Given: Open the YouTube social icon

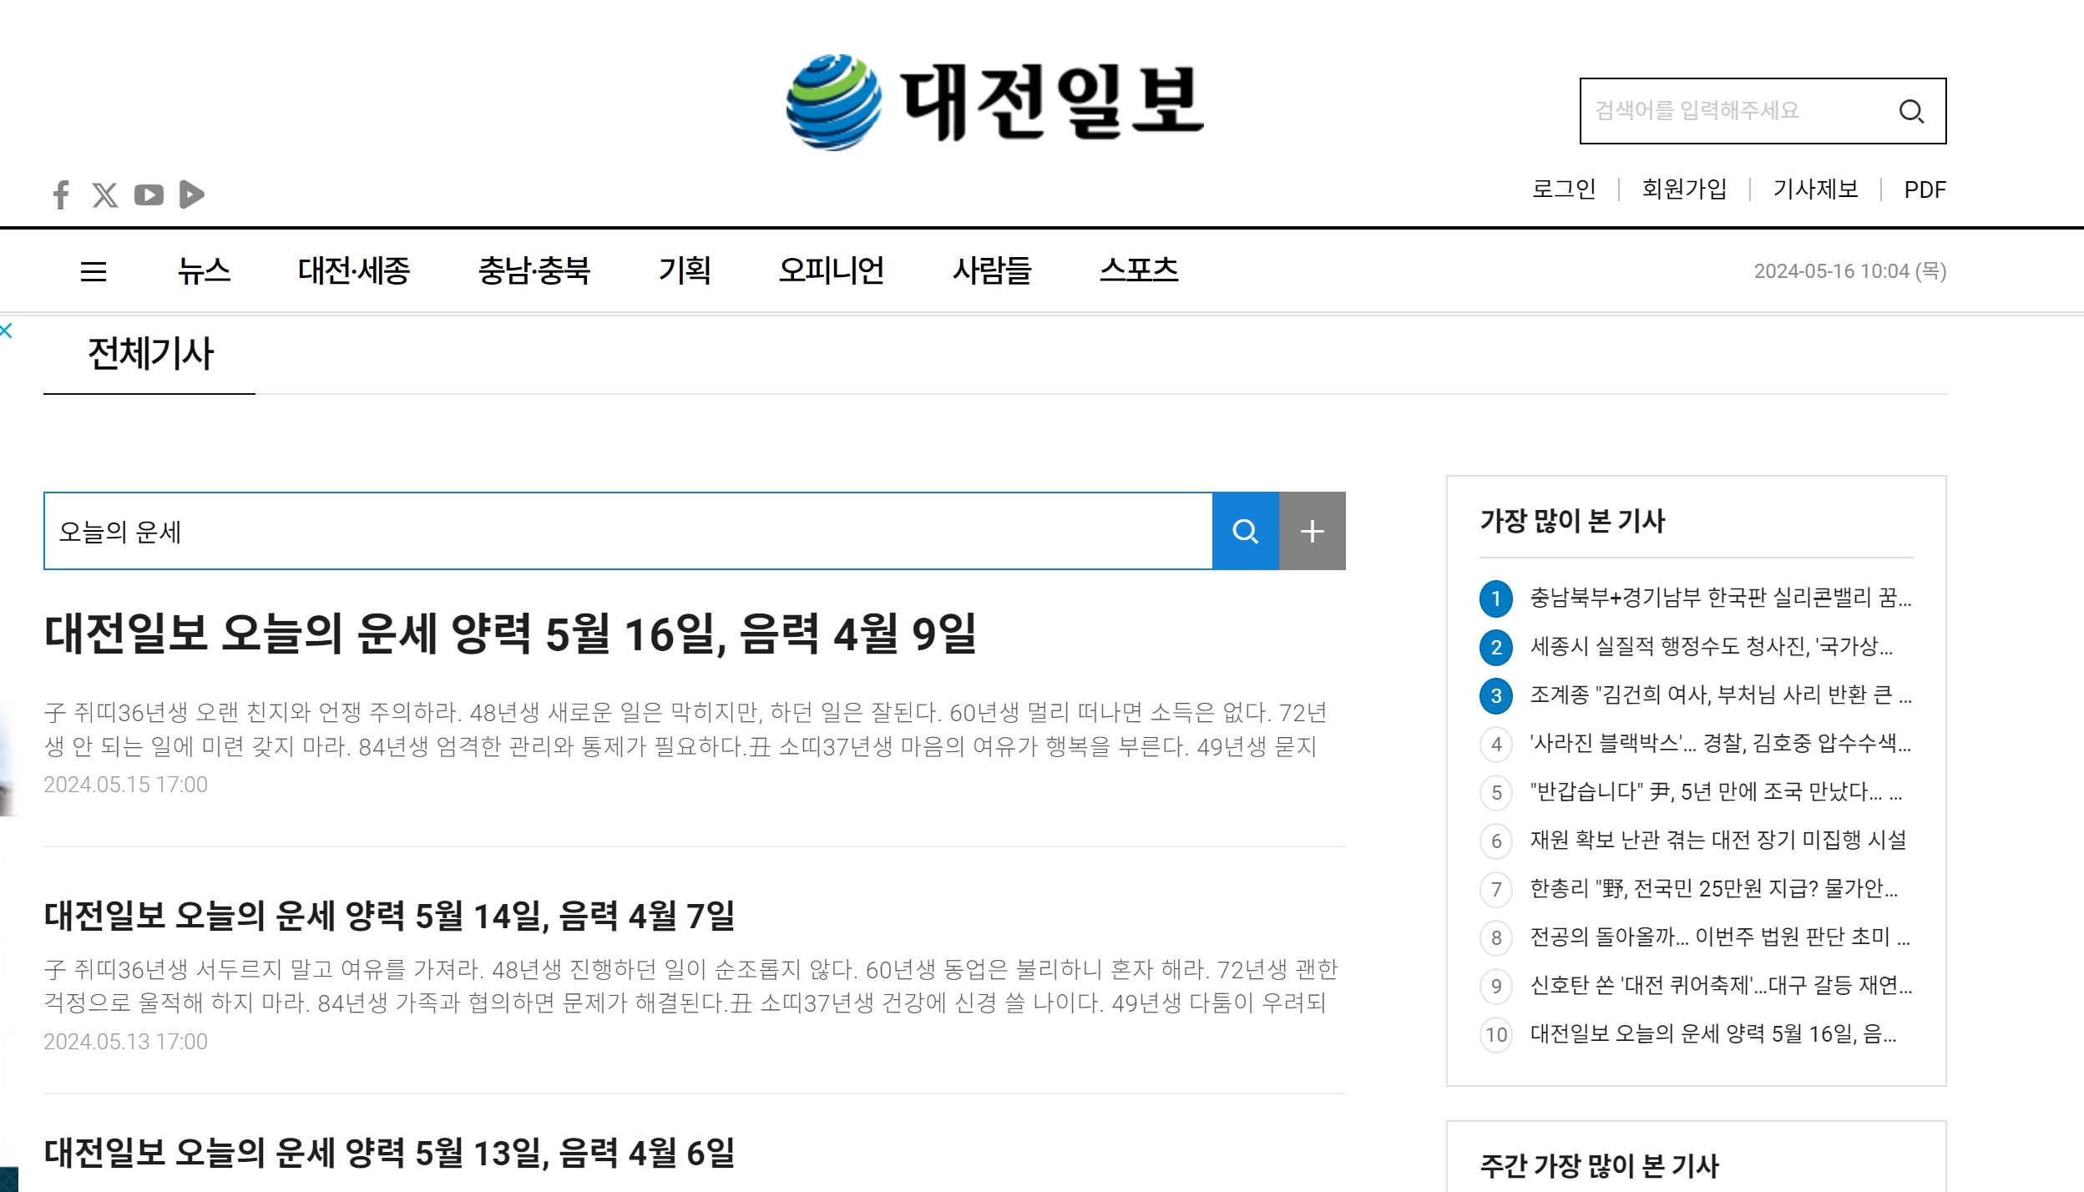Looking at the screenshot, I should coord(149,194).
